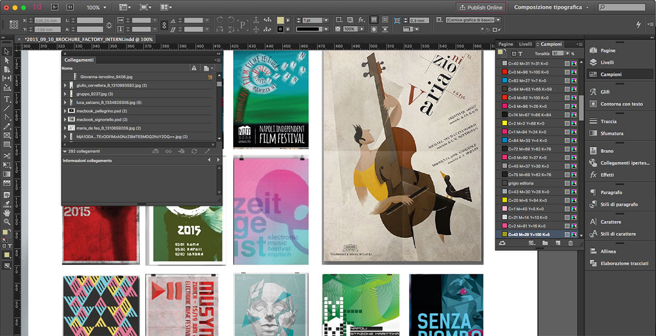Click the Quick Apply lightning icon
This screenshot has width=656, height=336.
(x=639, y=25)
